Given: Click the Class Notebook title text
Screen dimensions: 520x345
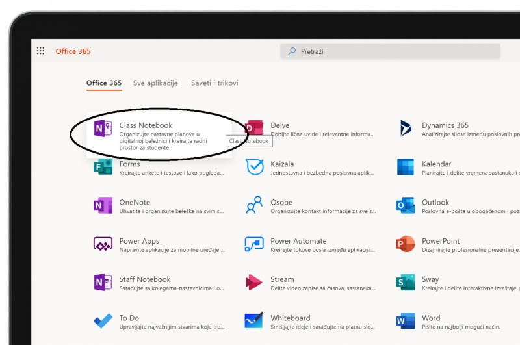Looking at the screenshot, I should [146, 125].
